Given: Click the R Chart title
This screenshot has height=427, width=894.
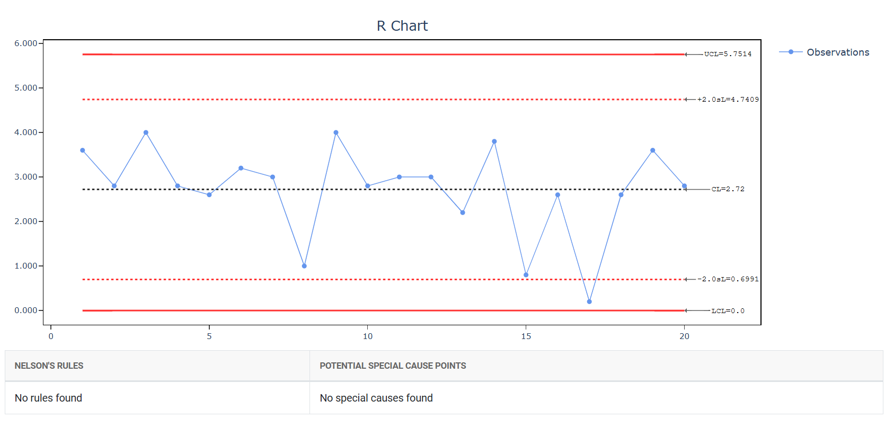Looking at the screenshot, I should click(x=402, y=26).
